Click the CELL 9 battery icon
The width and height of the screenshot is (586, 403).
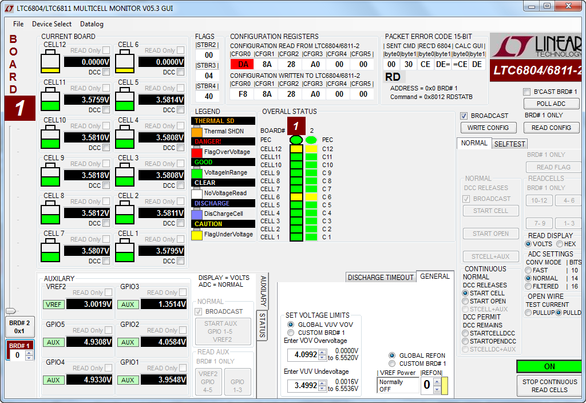tap(50, 175)
